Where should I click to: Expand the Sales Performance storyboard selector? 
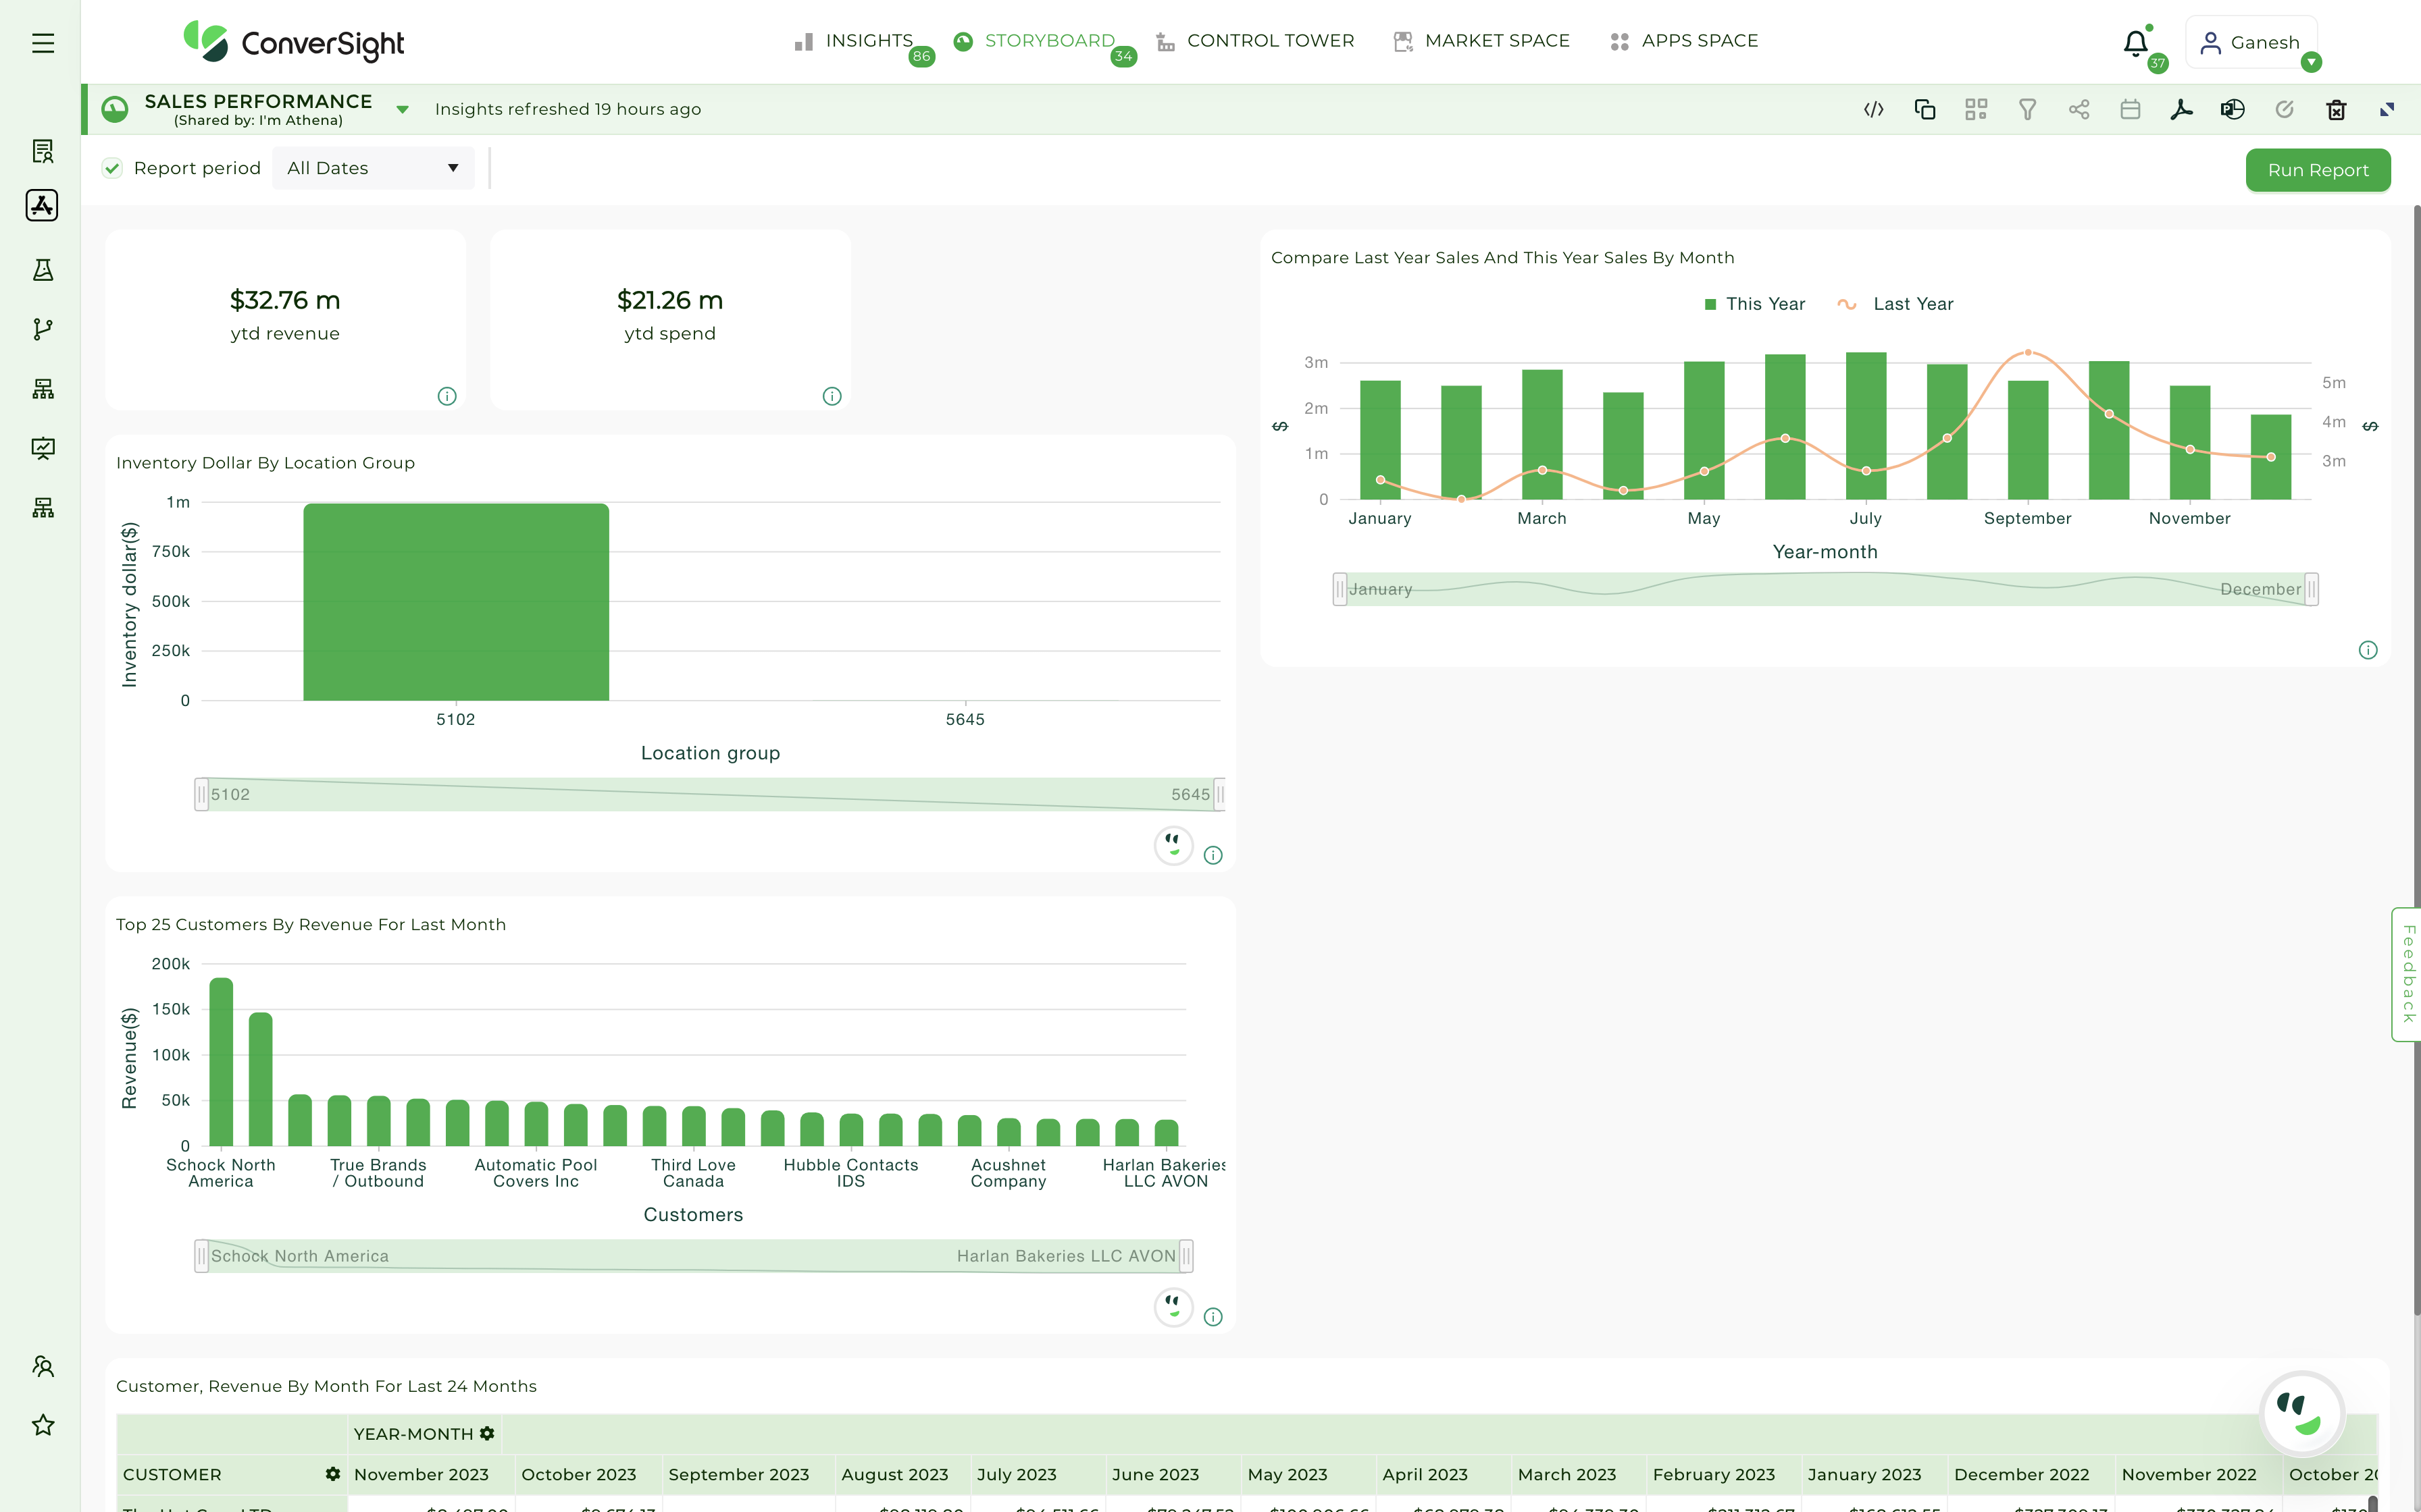tap(402, 108)
